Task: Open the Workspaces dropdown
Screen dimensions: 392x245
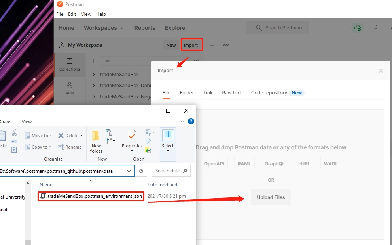Action: pyautogui.click(x=104, y=28)
